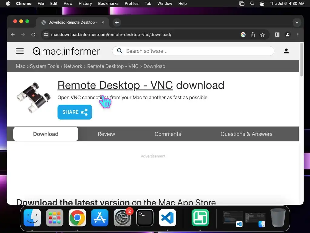The width and height of the screenshot is (310, 233).
Task: Click the mac.informer logo
Action: pyautogui.click(x=66, y=51)
